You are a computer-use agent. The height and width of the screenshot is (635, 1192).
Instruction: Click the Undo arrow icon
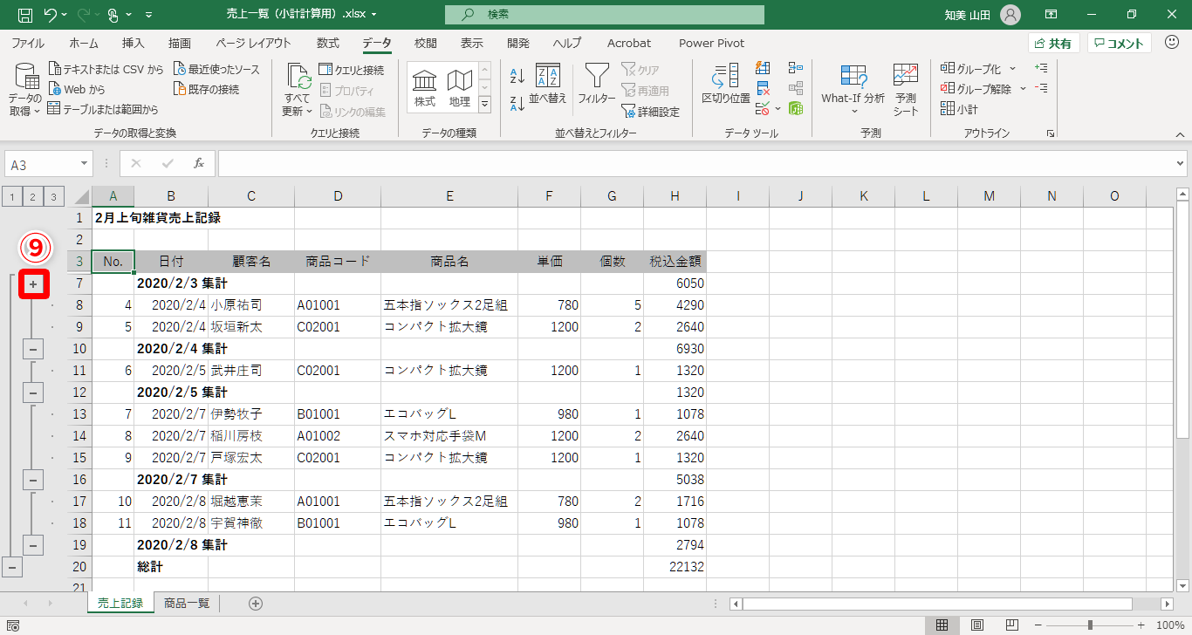coord(51,15)
